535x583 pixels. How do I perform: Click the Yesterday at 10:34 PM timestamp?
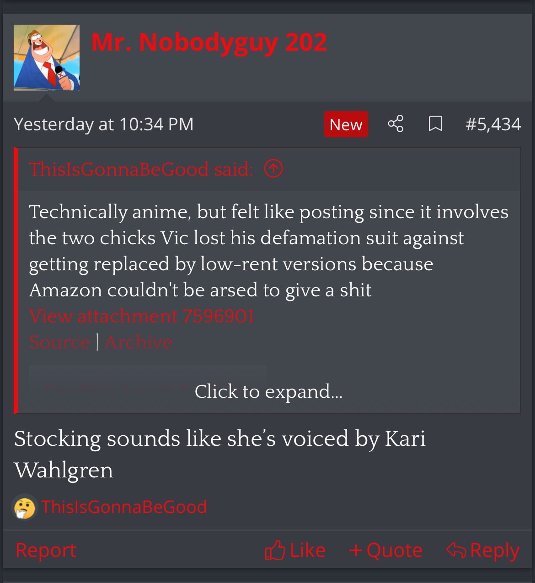104,124
